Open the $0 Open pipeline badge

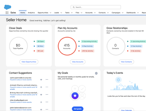point(41,42)
